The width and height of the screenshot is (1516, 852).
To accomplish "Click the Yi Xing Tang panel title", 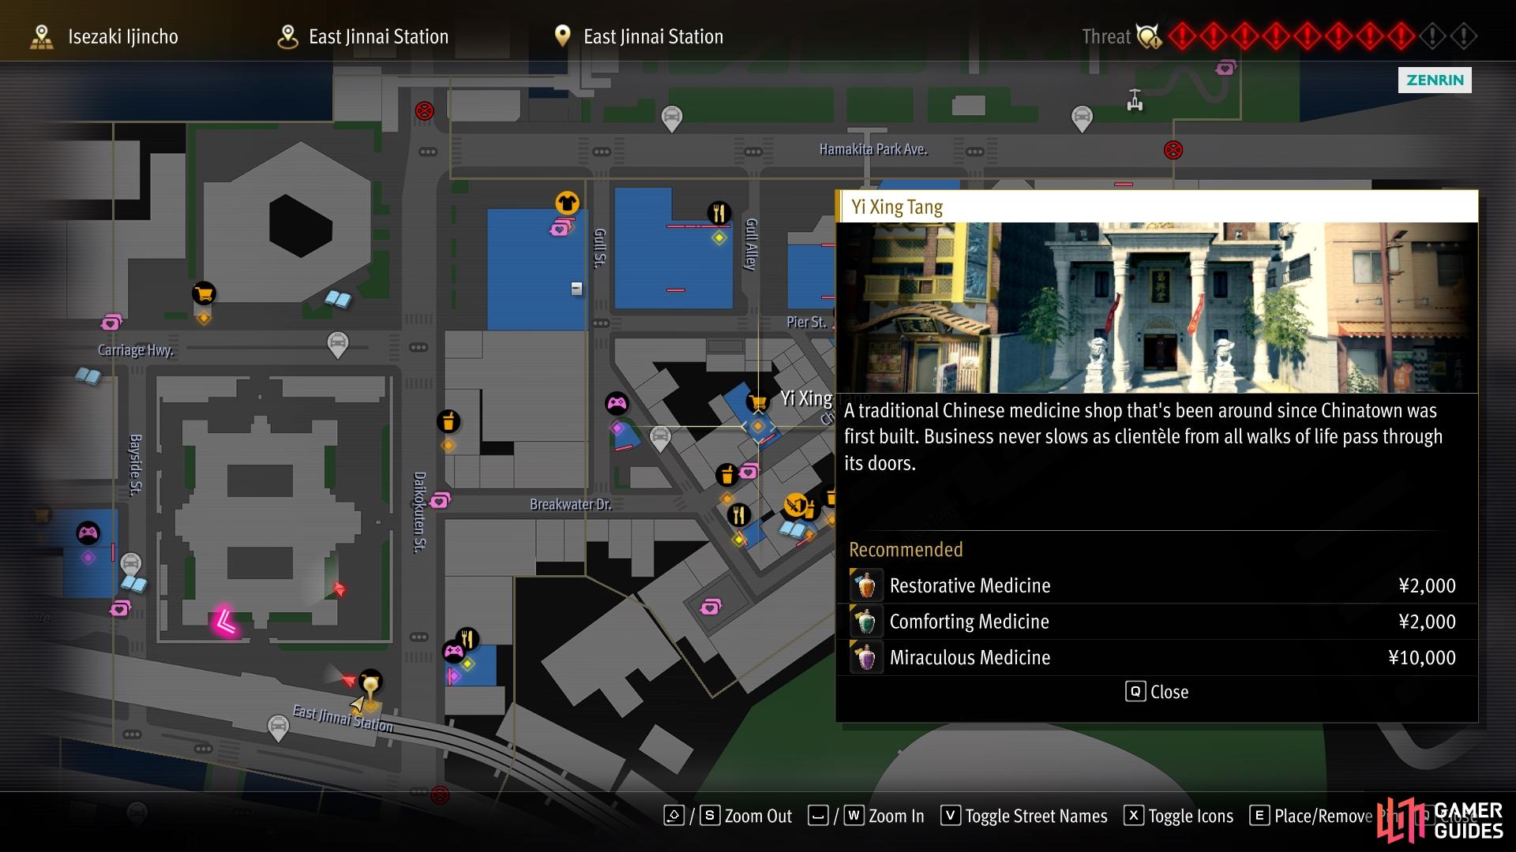I will pyautogui.click(x=897, y=207).
